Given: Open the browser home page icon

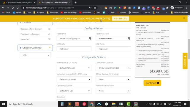Looking at the screenshot, I should [x=18, y=8].
